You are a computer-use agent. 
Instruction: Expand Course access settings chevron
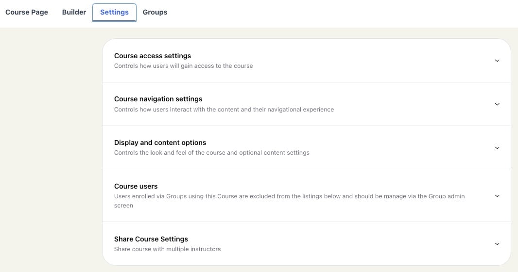(x=497, y=61)
